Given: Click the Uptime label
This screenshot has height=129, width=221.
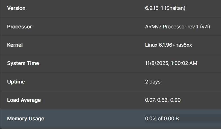Looking at the screenshot, I should [16, 82].
